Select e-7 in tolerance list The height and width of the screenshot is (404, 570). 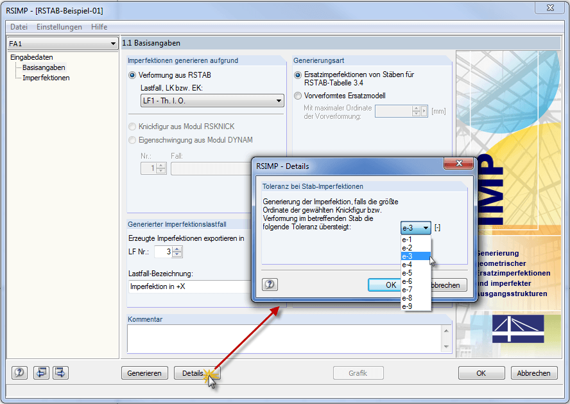point(416,290)
